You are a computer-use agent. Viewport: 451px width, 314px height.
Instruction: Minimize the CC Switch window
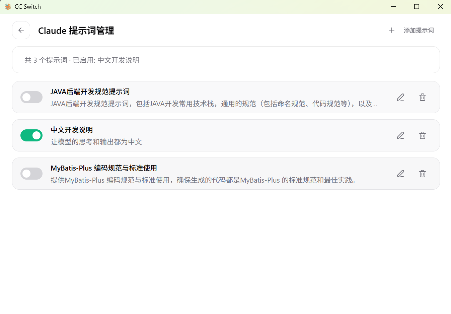[x=393, y=6]
